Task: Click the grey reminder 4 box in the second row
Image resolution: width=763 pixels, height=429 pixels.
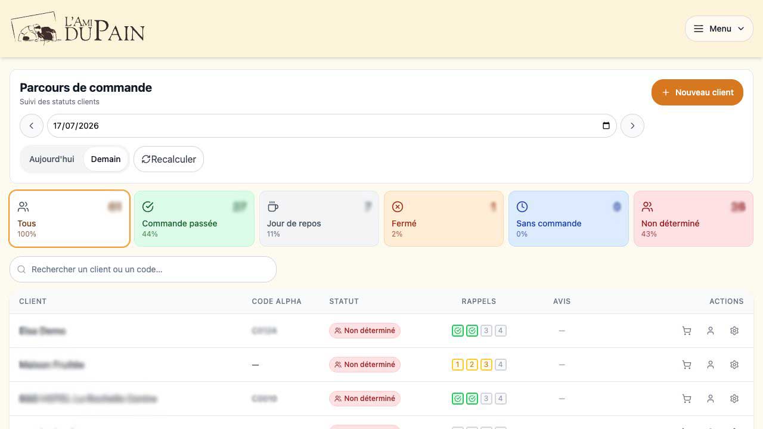Action: [x=501, y=365]
